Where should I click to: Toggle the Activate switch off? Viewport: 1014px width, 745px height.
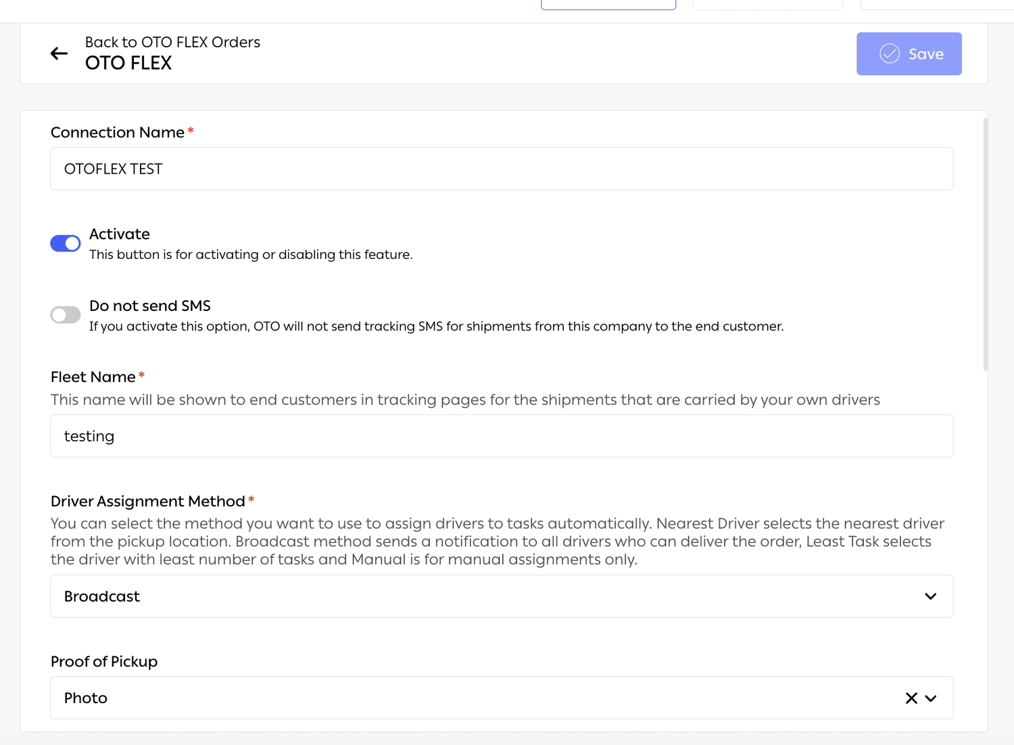[x=66, y=243]
